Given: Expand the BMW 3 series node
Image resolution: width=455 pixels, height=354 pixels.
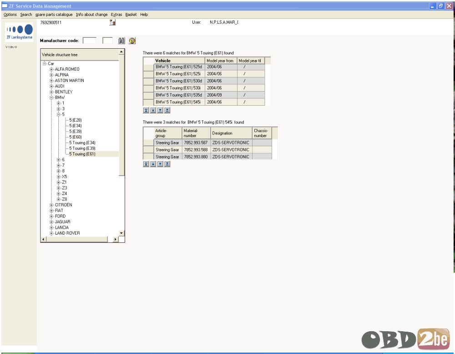Looking at the screenshot, I should pos(59,109).
